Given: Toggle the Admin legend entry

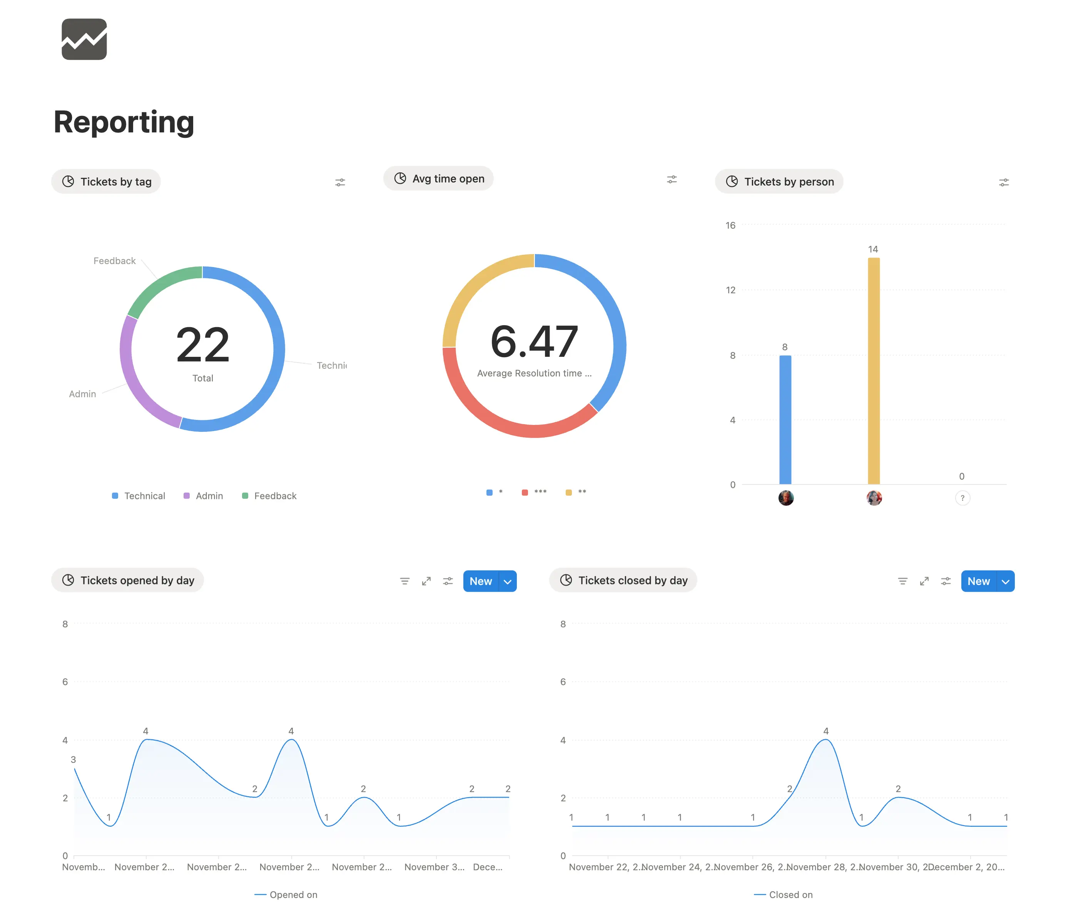Looking at the screenshot, I should 203,495.
